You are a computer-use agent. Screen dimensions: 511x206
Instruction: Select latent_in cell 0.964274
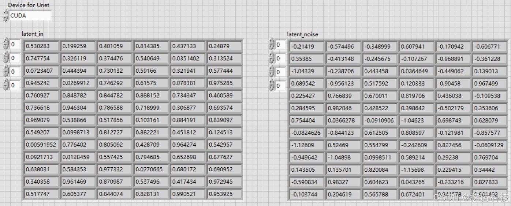tap(188, 145)
